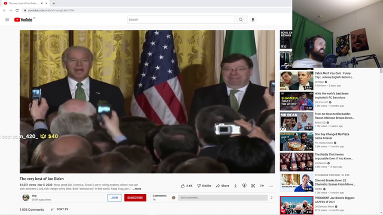Open the Mr Bean channel name
Screen dimensions: 383x215
(319, 82)
